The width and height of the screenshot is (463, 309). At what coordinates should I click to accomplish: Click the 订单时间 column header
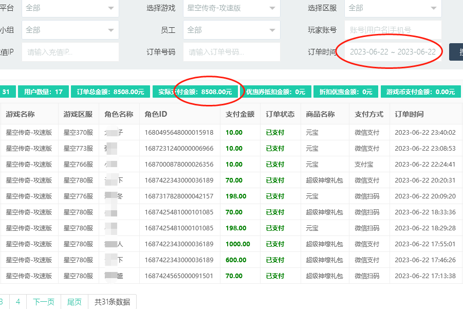point(409,114)
